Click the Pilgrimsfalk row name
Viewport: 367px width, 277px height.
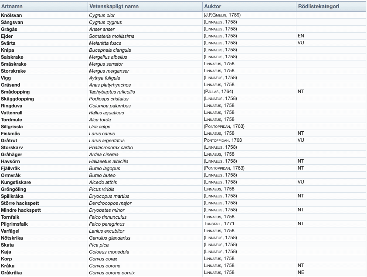pyautogui.click(x=15, y=224)
